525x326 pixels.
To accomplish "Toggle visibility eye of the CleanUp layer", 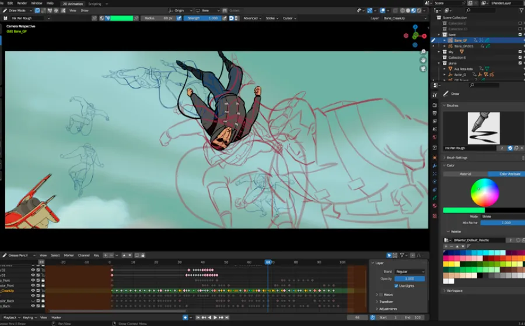I will [x=33, y=290].
